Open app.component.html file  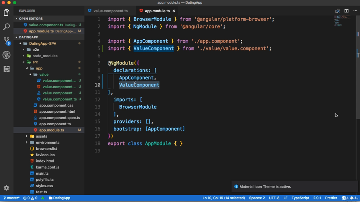click(x=49, y=112)
